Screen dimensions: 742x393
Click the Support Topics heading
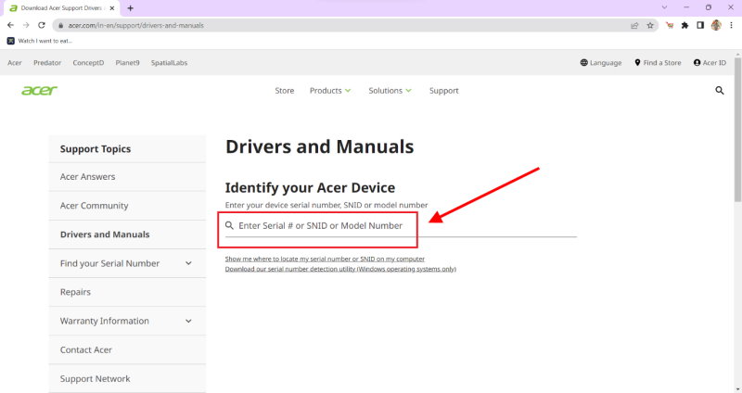[x=96, y=149]
